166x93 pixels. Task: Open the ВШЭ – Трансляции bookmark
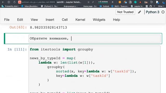pyautogui.click(x=120, y=6)
